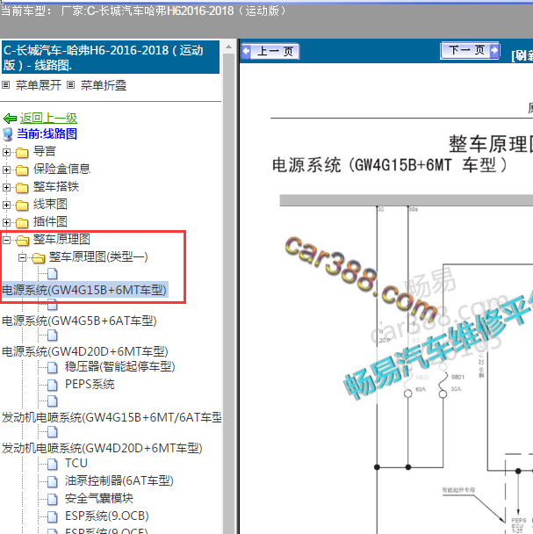Screen dimensions: 533x534
Task: Click the 整车原理图(类型一) folder icon
Action: pos(38,258)
